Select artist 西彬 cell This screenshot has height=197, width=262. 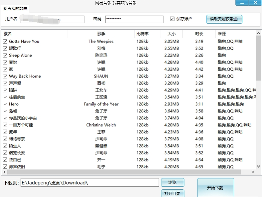click(101, 83)
